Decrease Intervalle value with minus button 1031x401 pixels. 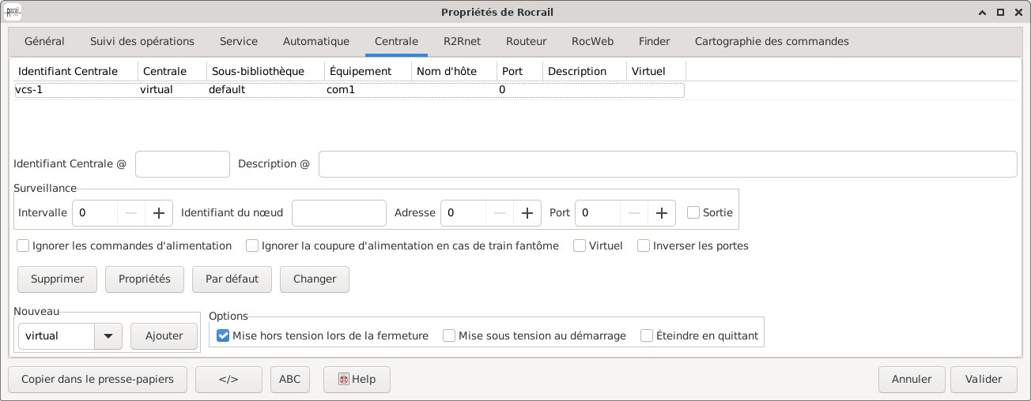pyautogui.click(x=131, y=212)
